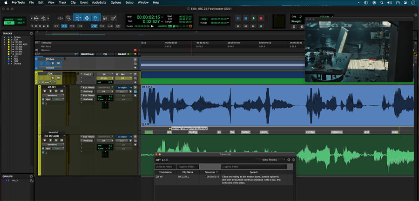Solo the DX folder track
This screenshot has height=201, width=419.
coord(53,78)
